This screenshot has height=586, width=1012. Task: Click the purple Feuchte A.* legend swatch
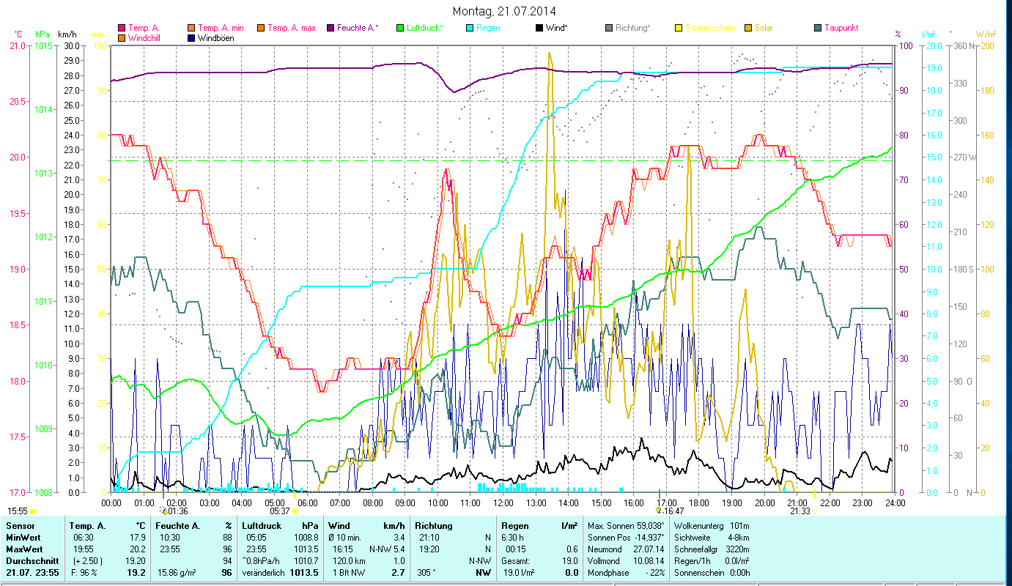[330, 29]
